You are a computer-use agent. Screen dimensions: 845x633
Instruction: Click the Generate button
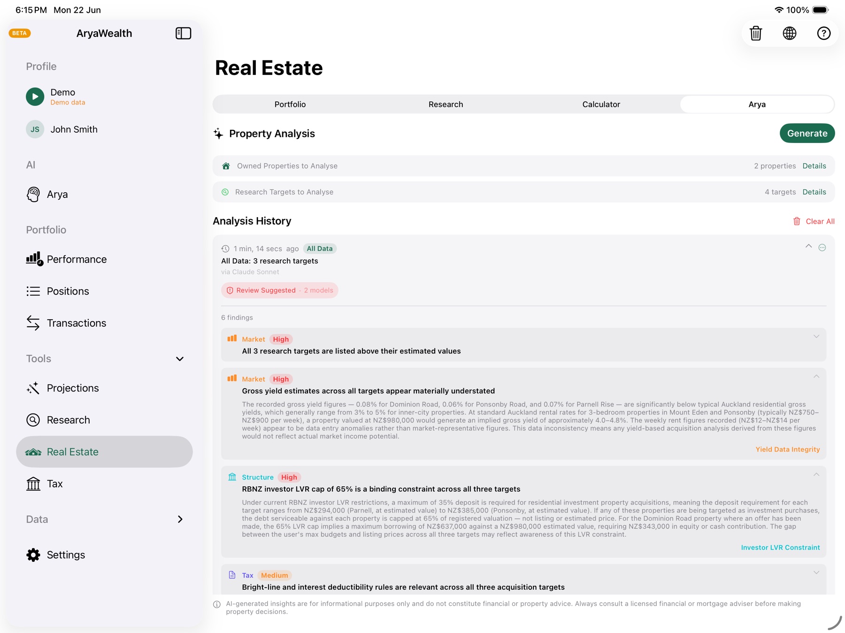click(807, 133)
